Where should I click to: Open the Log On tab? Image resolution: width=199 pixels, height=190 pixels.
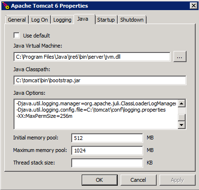click(39, 20)
